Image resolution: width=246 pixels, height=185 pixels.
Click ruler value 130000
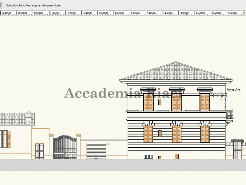pyautogui.click(x=55, y=13)
